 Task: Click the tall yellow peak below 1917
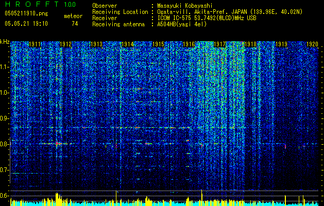click(201, 198)
